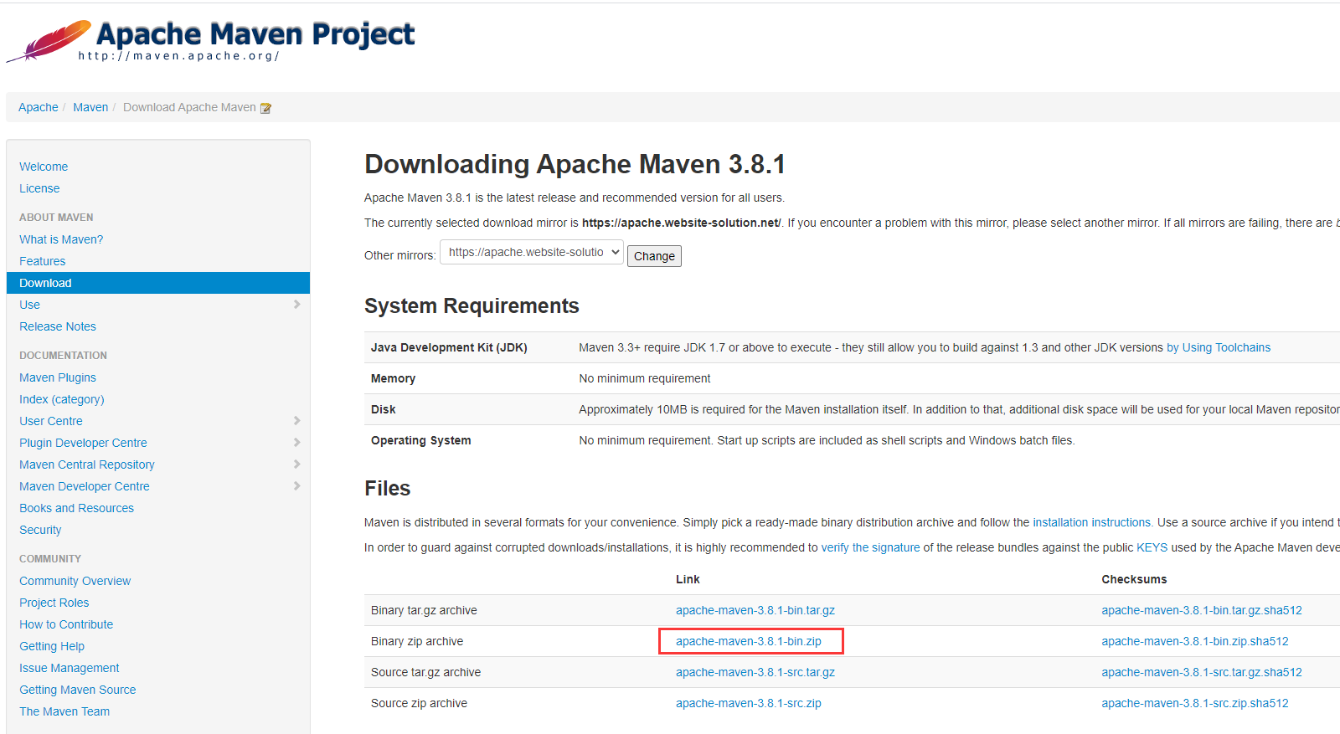Open apache-maven-3.8.1-bin.zip.sha512 checksum
The image size is (1340, 734).
pos(1195,641)
